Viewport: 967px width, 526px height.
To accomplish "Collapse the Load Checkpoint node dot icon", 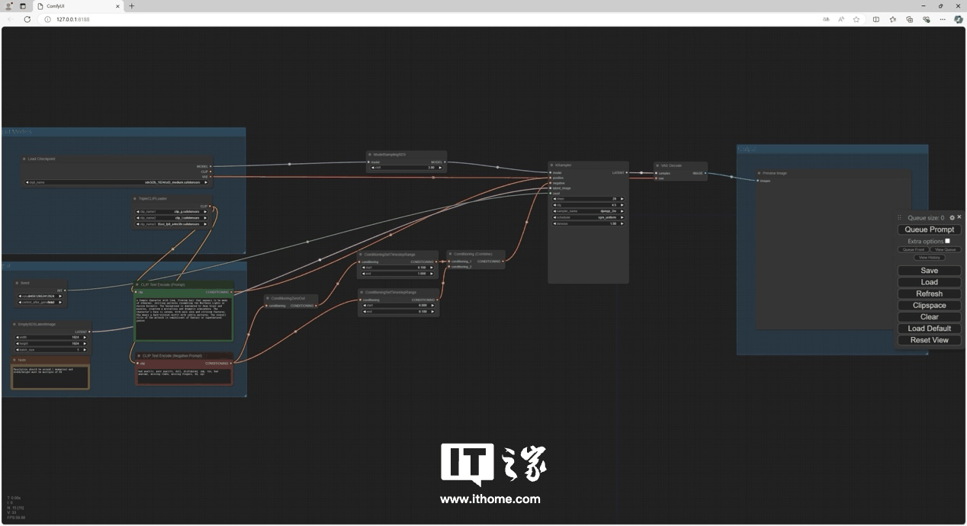I will [x=24, y=159].
